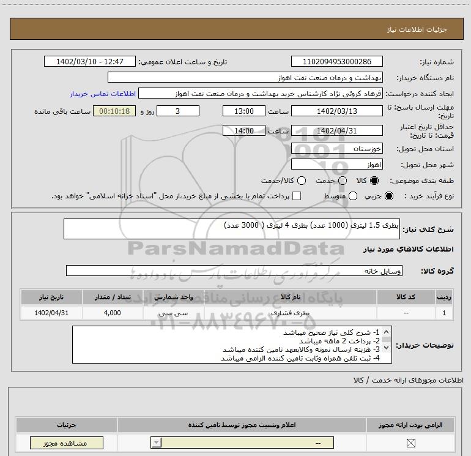
Task: Click column header ردیف
Action: coord(444,297)
